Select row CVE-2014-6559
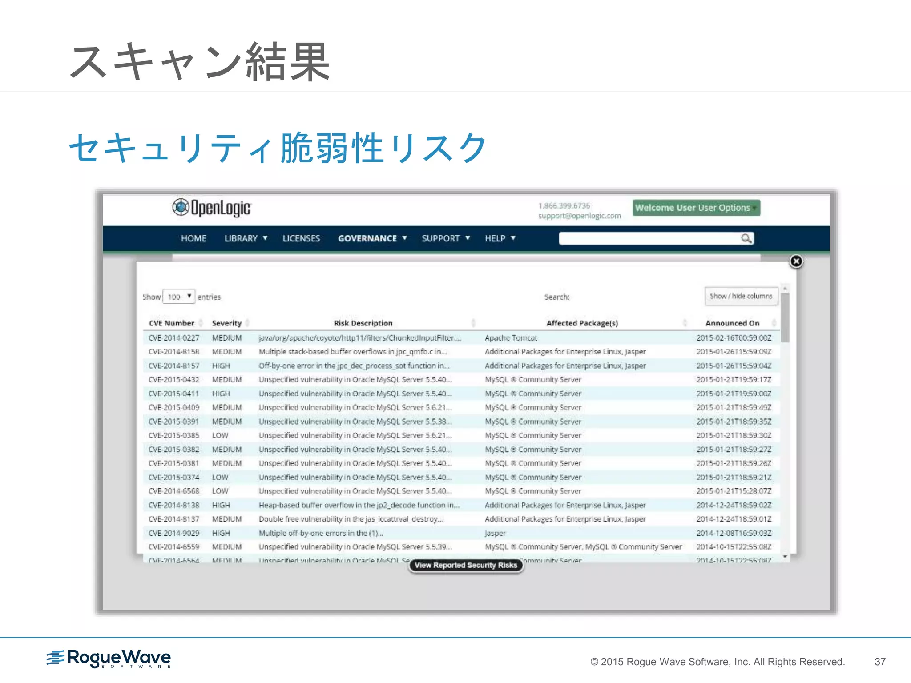This screenshot has width=911, height=683. click(461, 547)
